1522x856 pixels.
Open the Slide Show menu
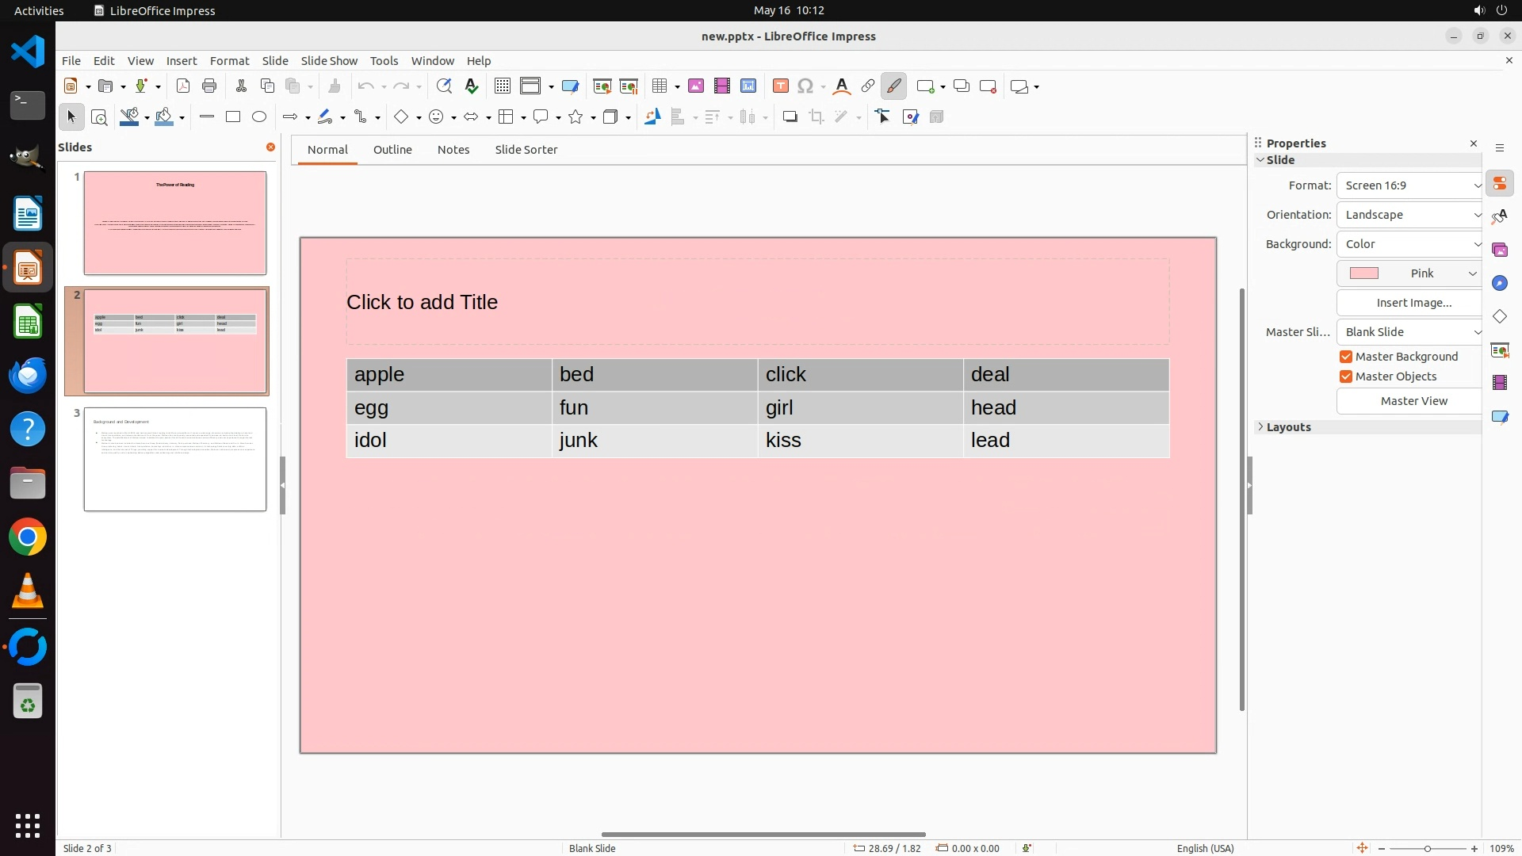coord(329,61)
